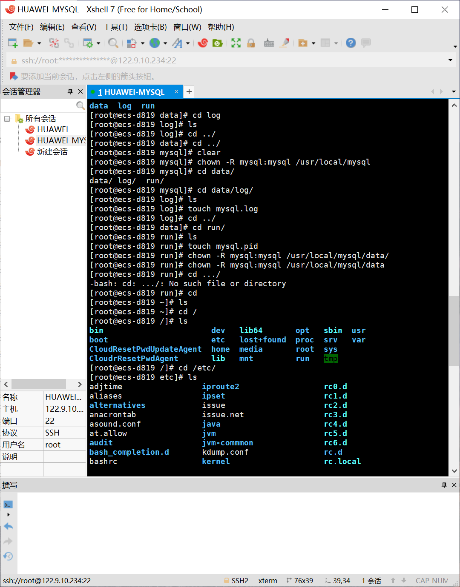Screen dimensions: 460x587
Task: Click the compose text input area
Action: 239,533
